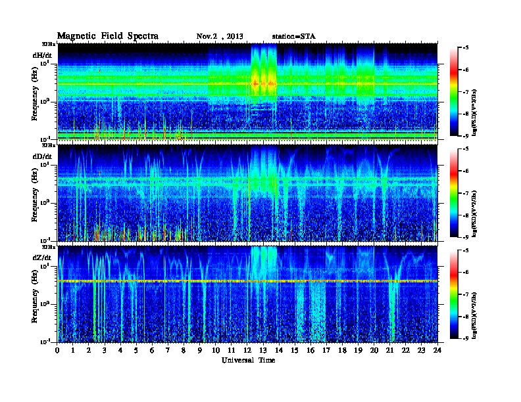Screen dimensions: 521x402
Task: Click hour "19" on the Universal Time axis
Action: point(358,350)
